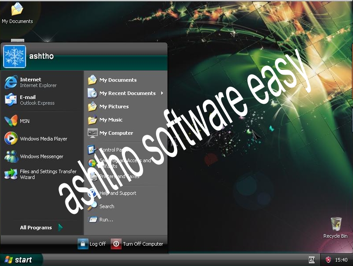
Task: Click the Recycle Bin desktop label
Action: 335,236
